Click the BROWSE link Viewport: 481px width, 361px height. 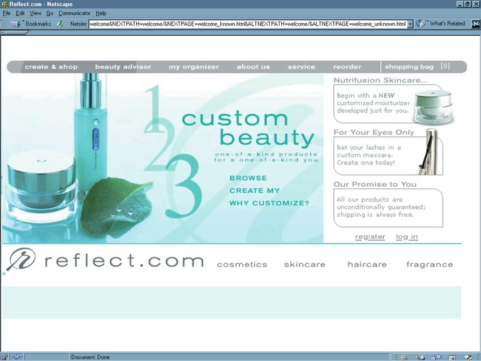(248, 178)
